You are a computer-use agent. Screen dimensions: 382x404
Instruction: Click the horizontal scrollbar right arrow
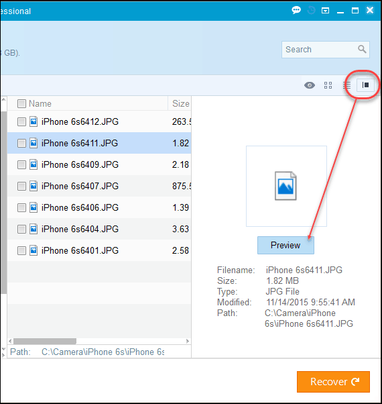pyautogui.click(x=188, y=341)
